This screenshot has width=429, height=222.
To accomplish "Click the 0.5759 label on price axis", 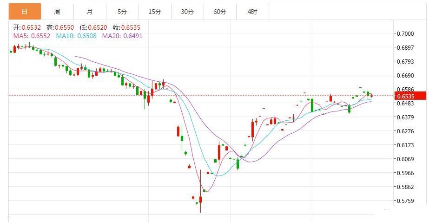I will coord(405,201).
